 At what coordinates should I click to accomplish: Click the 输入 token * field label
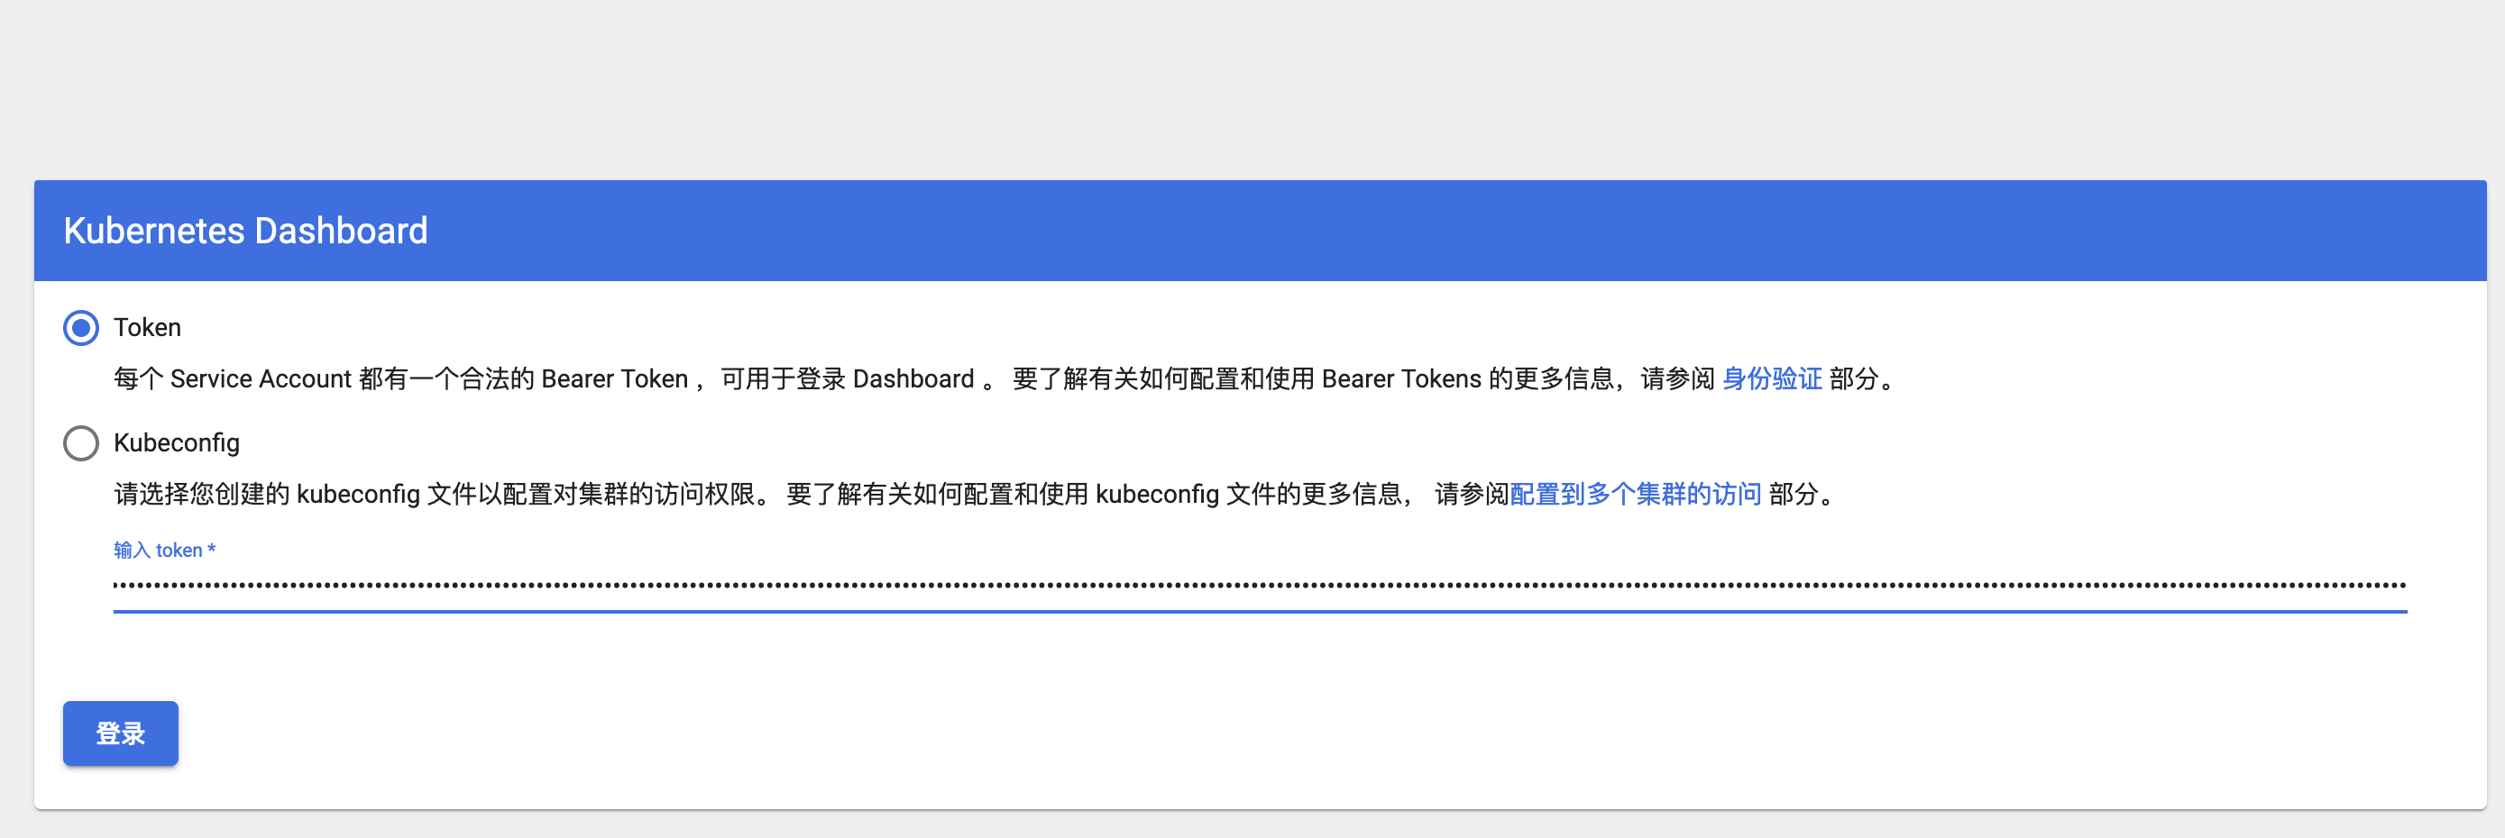tap(164, 551)
